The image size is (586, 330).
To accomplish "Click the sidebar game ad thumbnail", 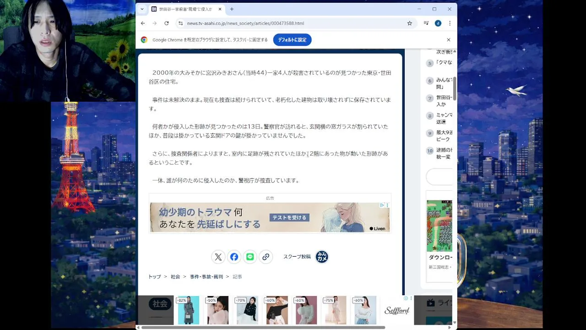I will 439,225.
